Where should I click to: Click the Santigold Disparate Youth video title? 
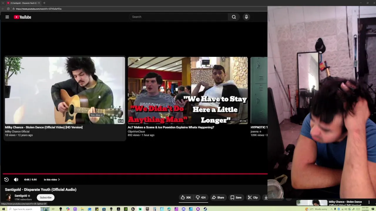click(x=41, y=190)
